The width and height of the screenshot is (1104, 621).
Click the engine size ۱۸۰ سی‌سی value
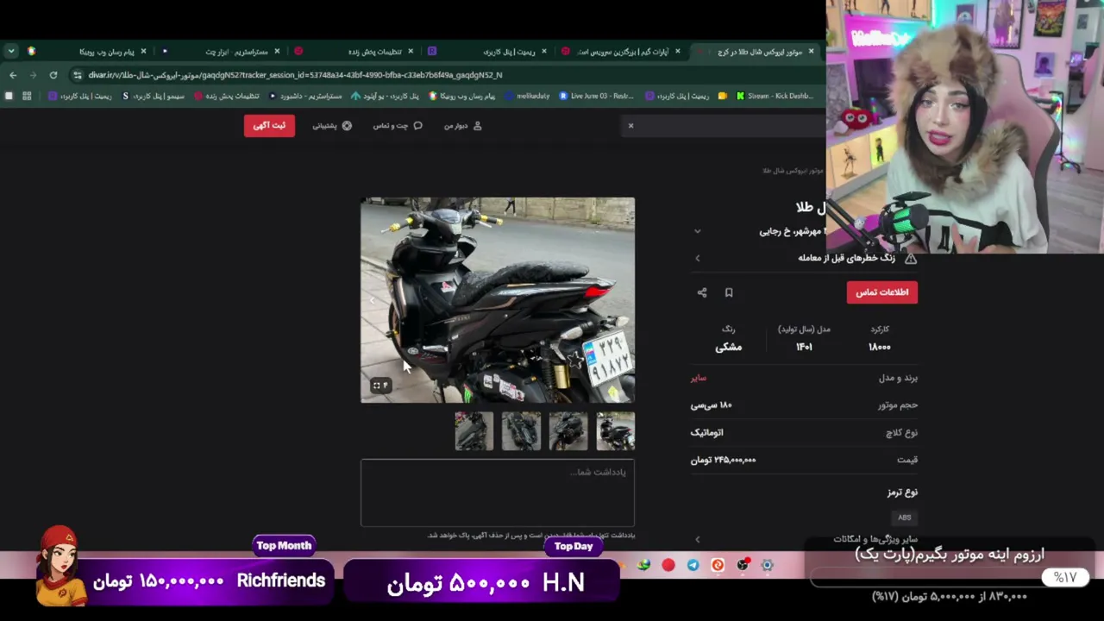711,405
